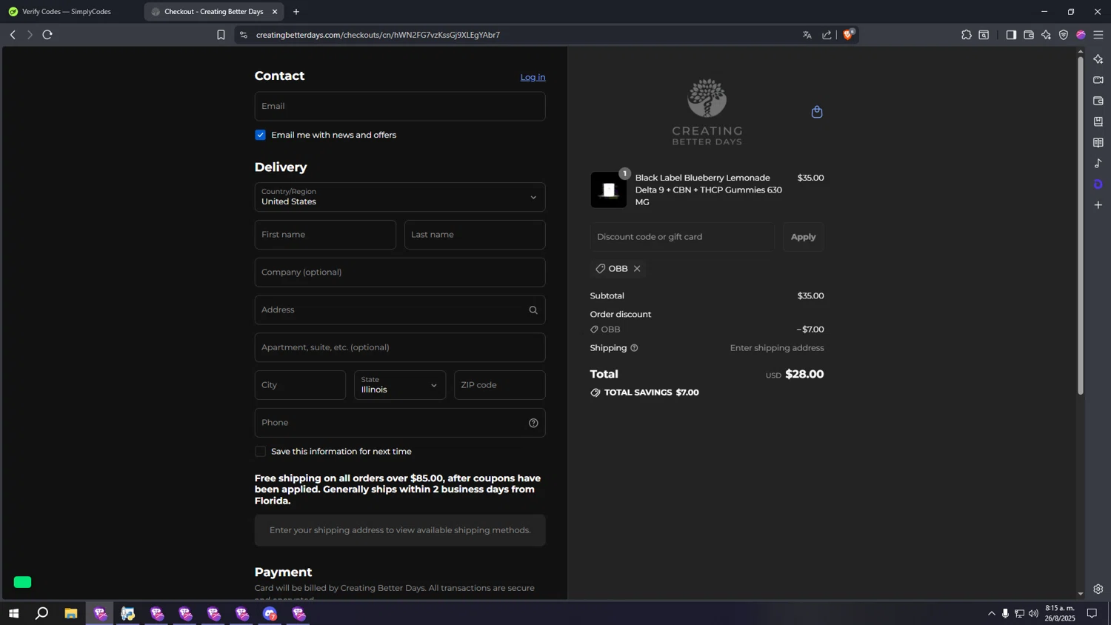The width and height of the screenshot is (1111, 625).
Task: Go back to previous browser page
Action: 13,35
